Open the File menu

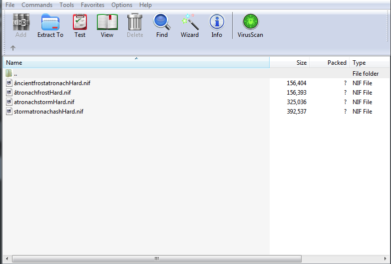coord(10,5)
